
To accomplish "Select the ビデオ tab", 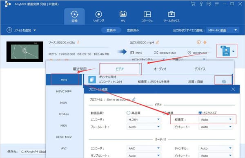I will pos(120,69).
